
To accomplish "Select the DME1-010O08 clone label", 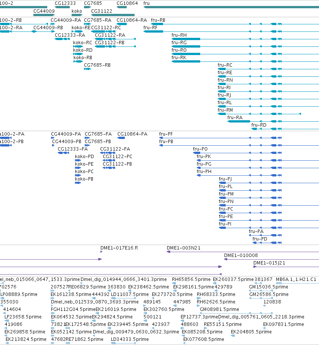I will (241, 255).
